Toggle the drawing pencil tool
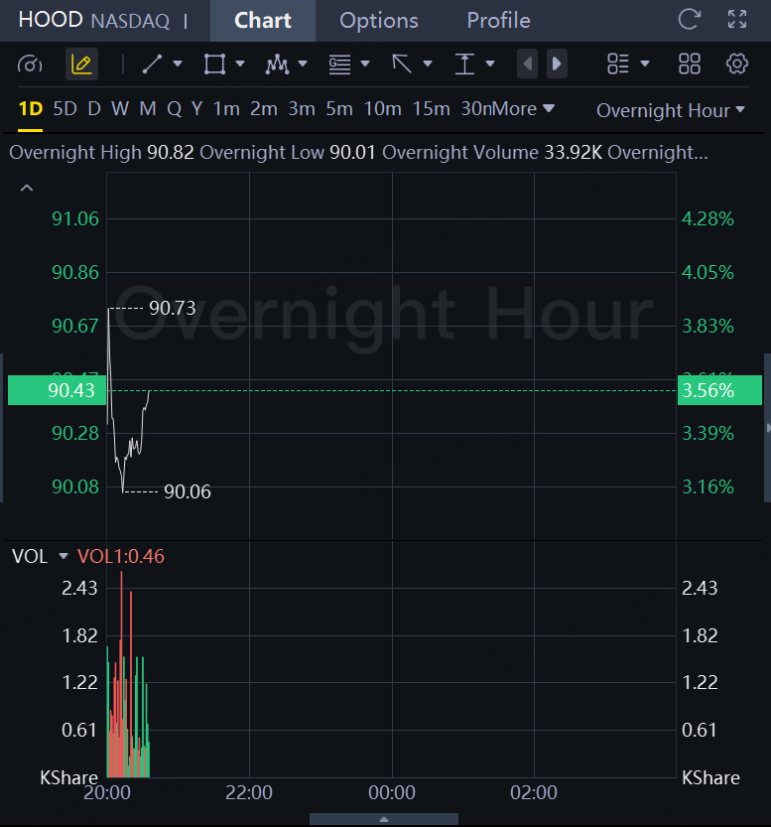 (81, 65)
